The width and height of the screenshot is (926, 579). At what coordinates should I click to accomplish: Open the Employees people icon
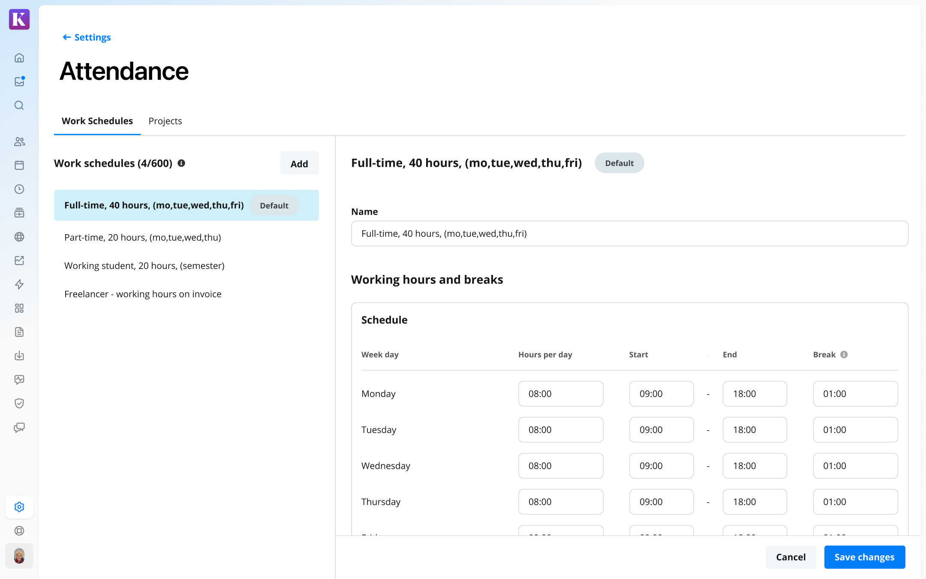tap(19, 142)
